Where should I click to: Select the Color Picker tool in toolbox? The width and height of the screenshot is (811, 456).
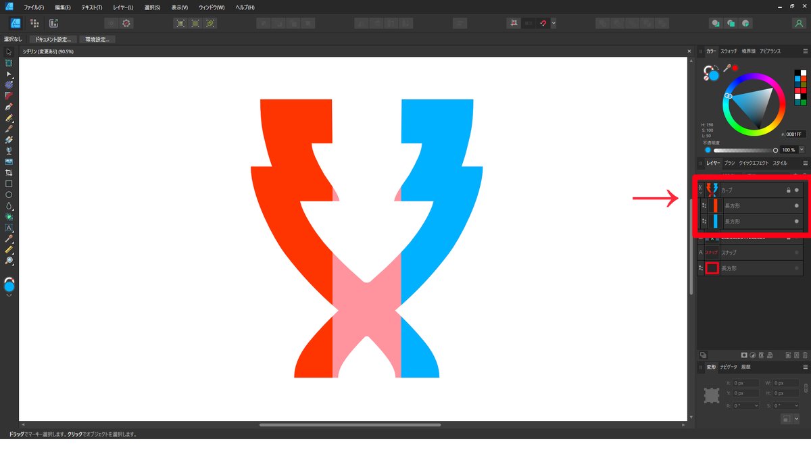point(9,238)
